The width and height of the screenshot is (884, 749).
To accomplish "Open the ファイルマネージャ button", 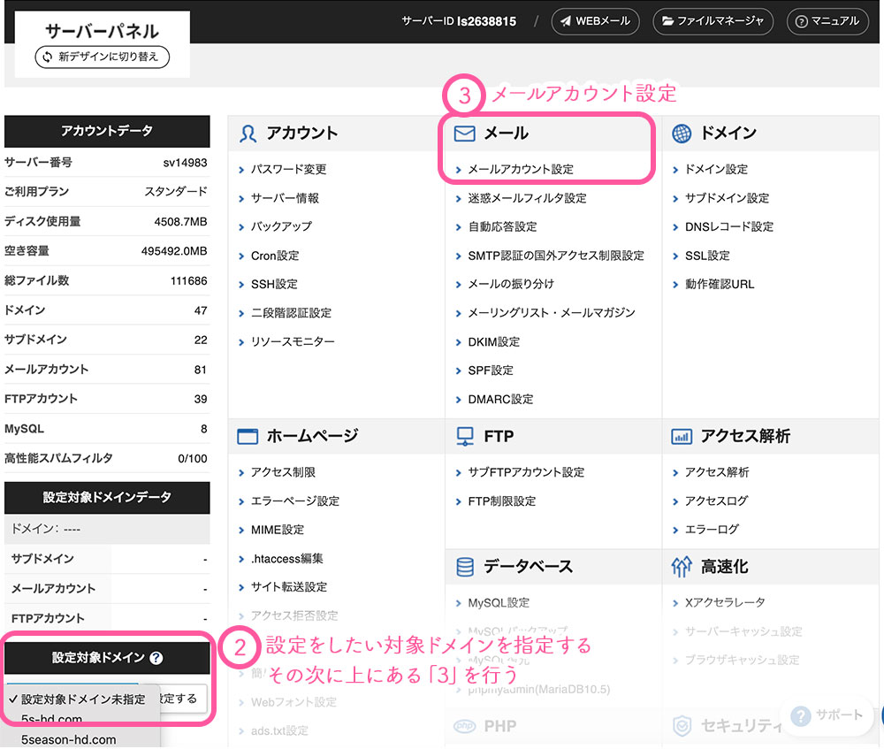I will click(713, 21).
